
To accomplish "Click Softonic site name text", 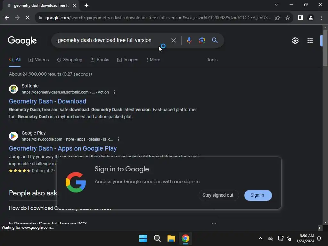I will point(30,86).
